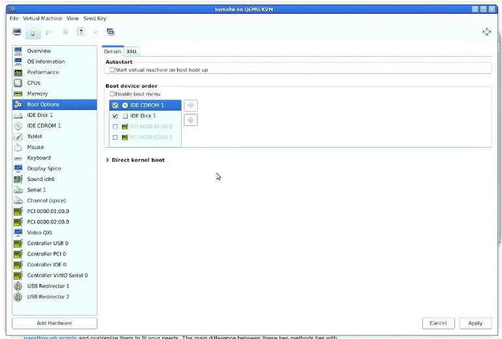Click the Channel (spice) icon

(18, 201)
